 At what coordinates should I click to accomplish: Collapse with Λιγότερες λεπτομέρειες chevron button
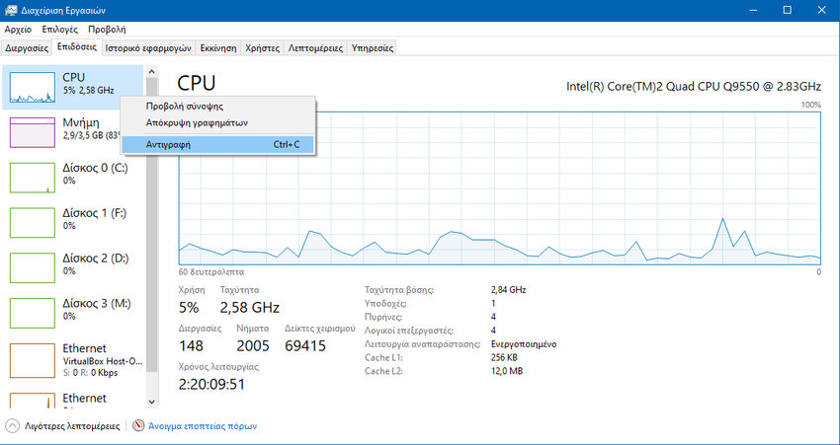click(12, 426)
